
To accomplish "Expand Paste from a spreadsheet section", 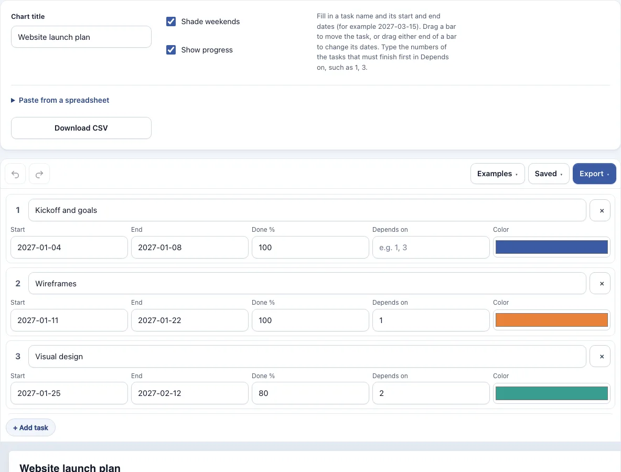I will (60, 100).
